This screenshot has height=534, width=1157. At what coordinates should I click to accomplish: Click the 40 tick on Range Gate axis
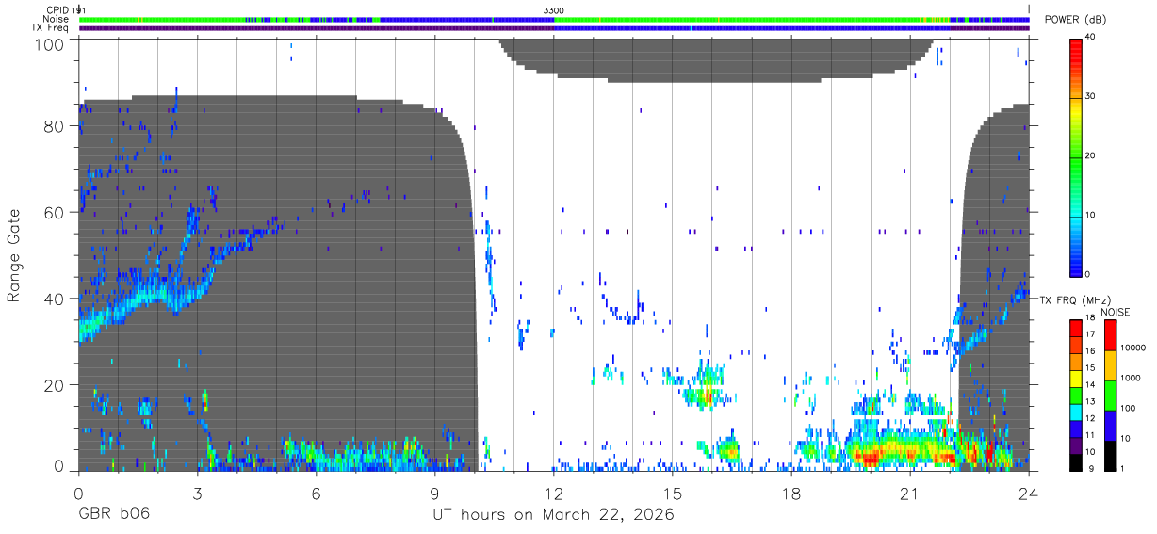55,299
